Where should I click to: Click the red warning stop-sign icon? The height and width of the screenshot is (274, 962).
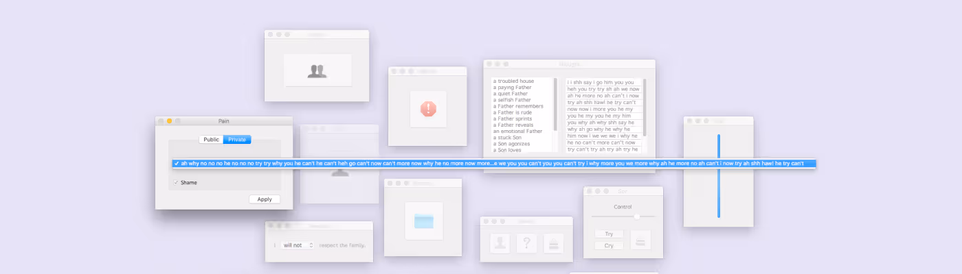coord(428,108)
